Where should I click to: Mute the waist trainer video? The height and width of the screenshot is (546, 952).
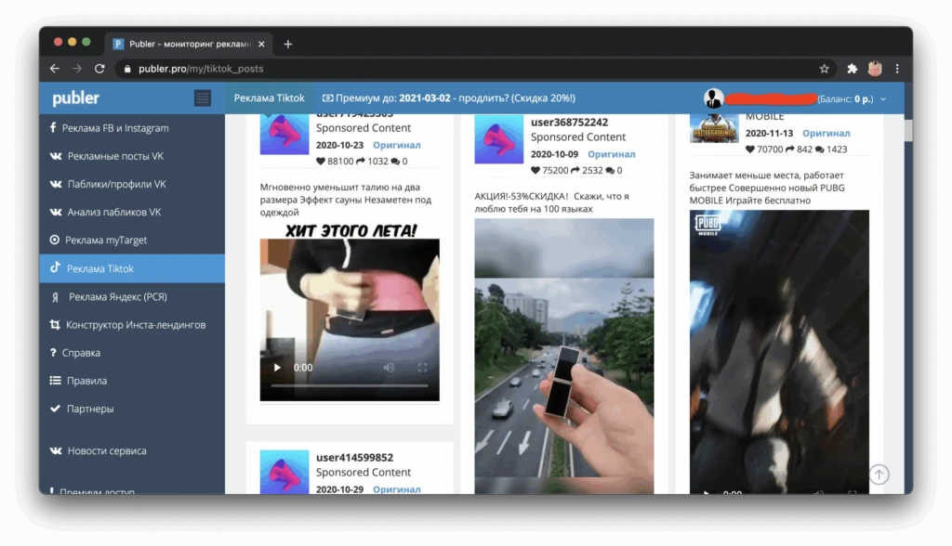click(x=389, y=368)
